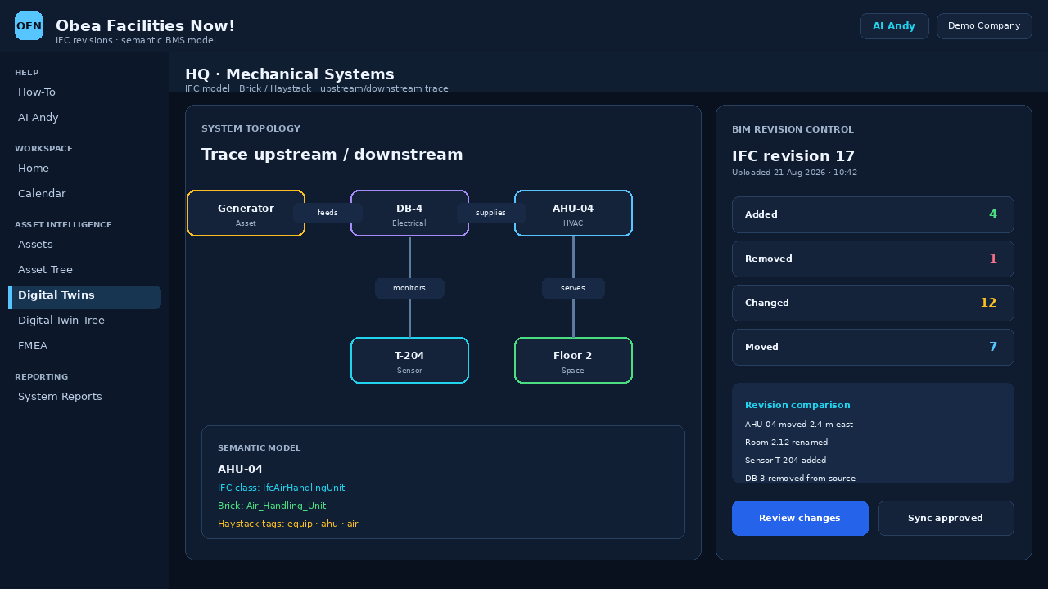Screen dimensions: 1048x589
Task: Click the Brick: Air_Handling_Unit text
Action: [272, 506]
